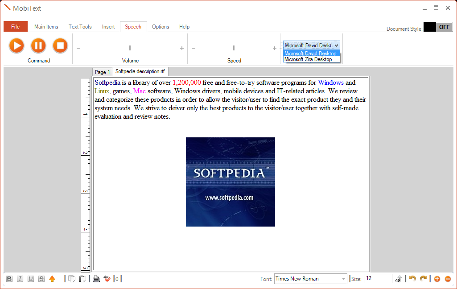Screen dimensions: 457x289
Task: Click the vertical ruler
Action: 86,175
